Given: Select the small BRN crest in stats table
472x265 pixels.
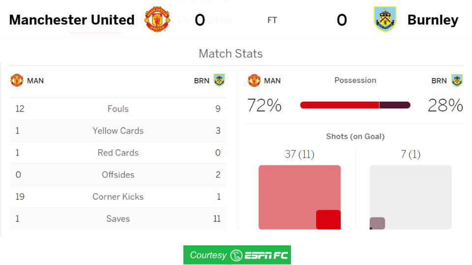Looking at the screenshot, I should coord(219,80).
